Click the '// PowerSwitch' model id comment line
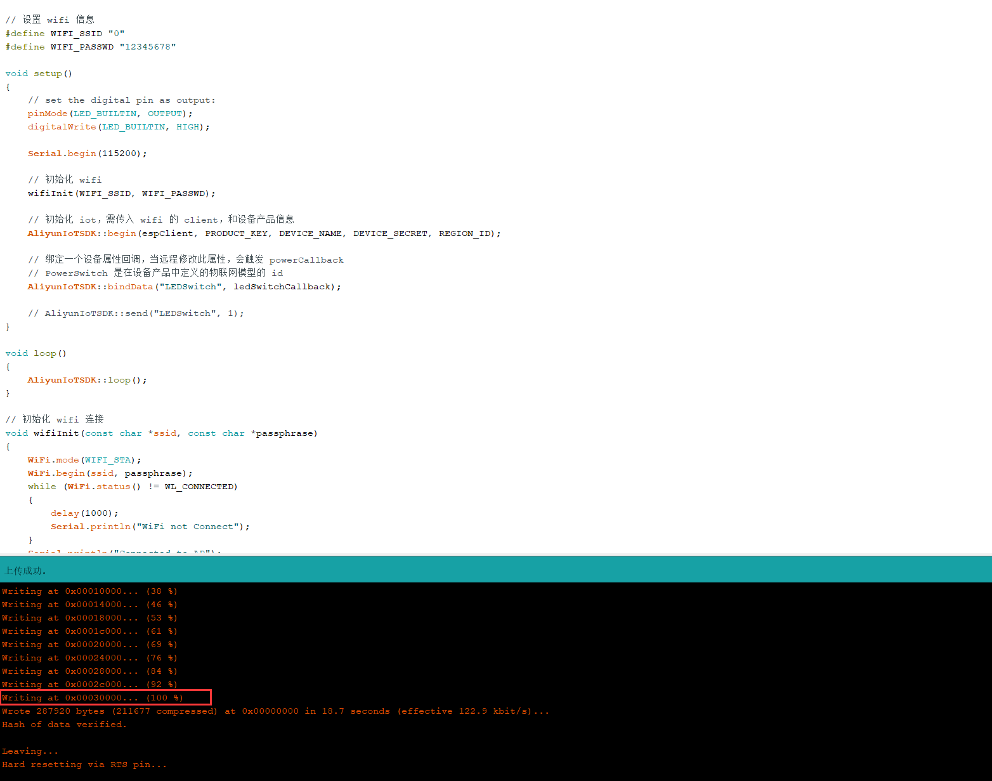The height and width of the screenshot is (781, 992). (155, 273)
